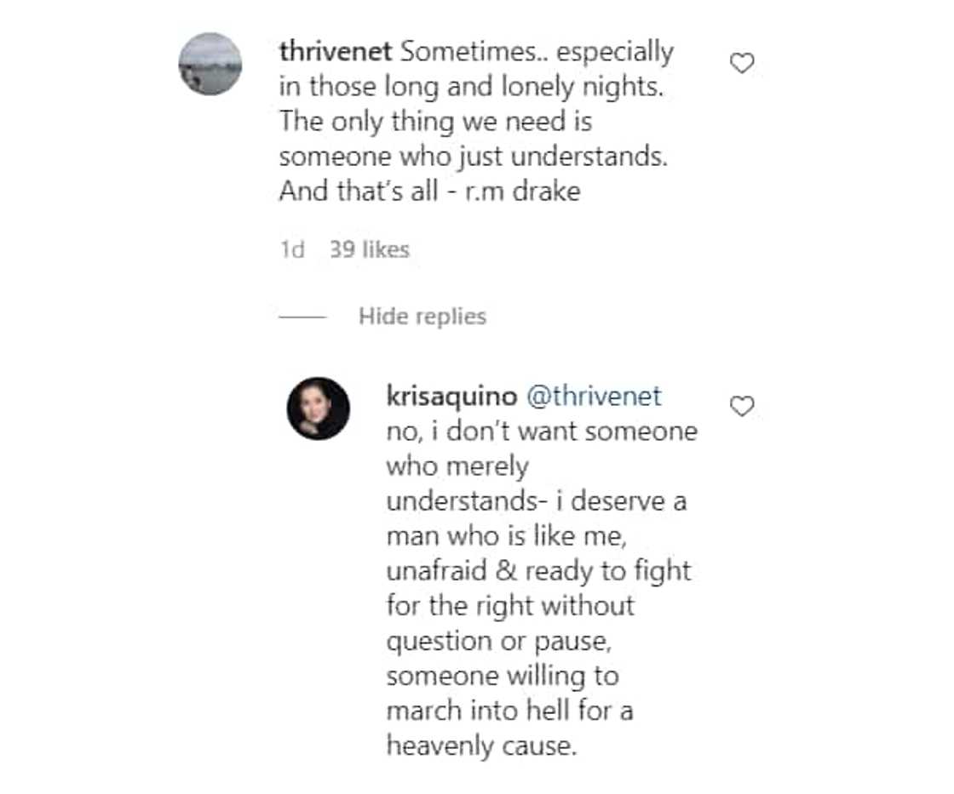This screenshot has height=794, width=954.
Task: View who liked via "39 likes"
Action: (370, 249)
